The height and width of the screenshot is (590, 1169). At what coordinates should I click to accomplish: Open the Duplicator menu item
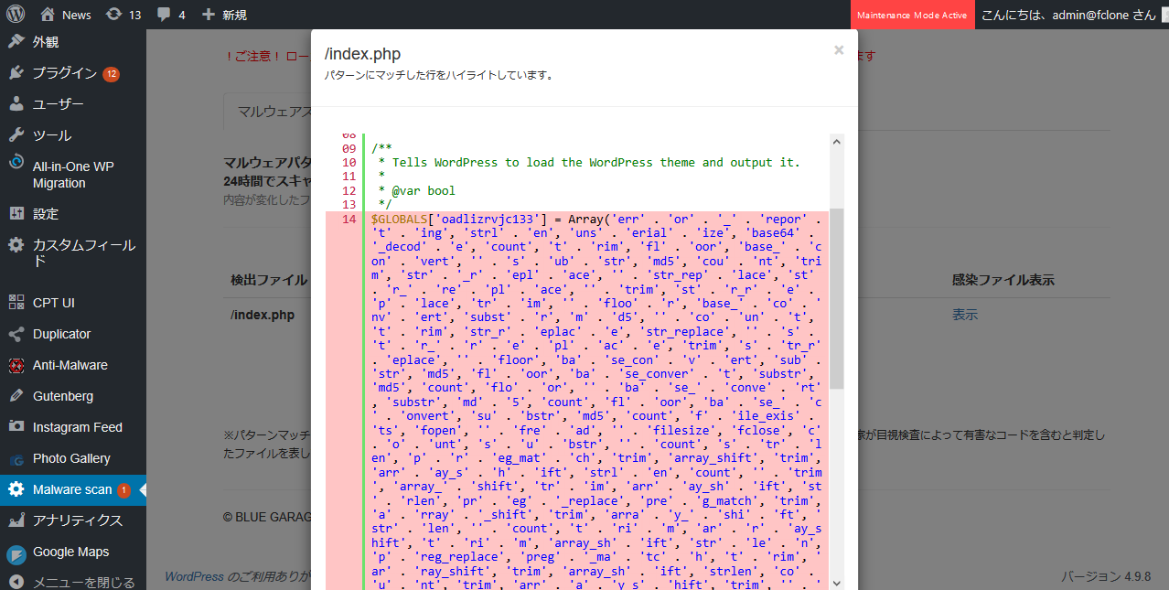click(x=61, y=334)
